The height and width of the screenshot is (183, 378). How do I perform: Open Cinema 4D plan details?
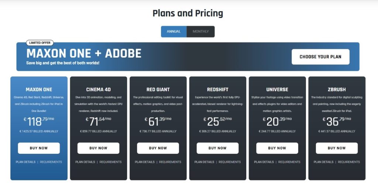(85, 162)
